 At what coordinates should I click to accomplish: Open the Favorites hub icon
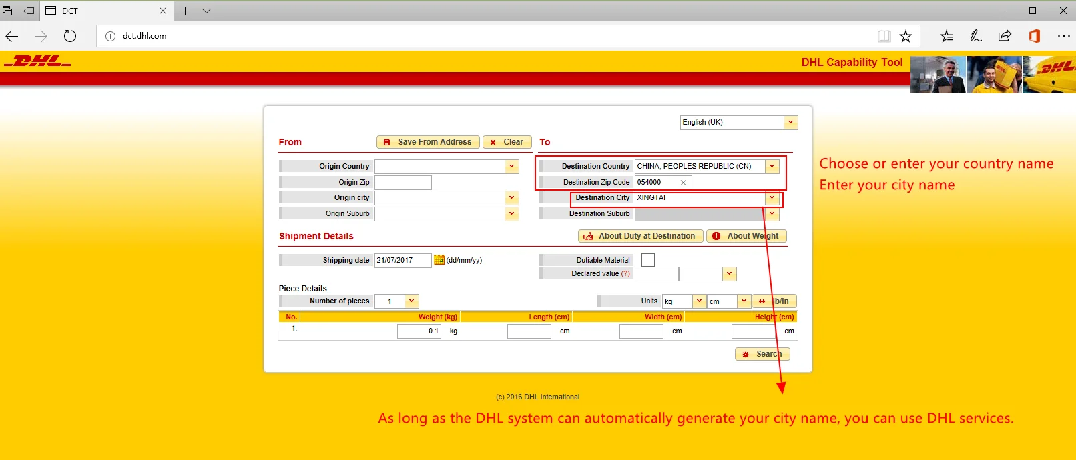(947, 36)
